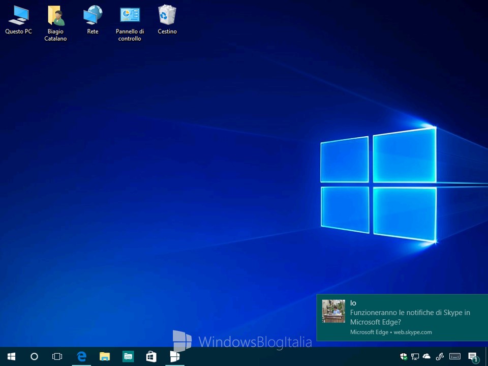Open Cortana circle search
Image resolution: width=488 pixels, height=366 pixels.
(34, 356)
